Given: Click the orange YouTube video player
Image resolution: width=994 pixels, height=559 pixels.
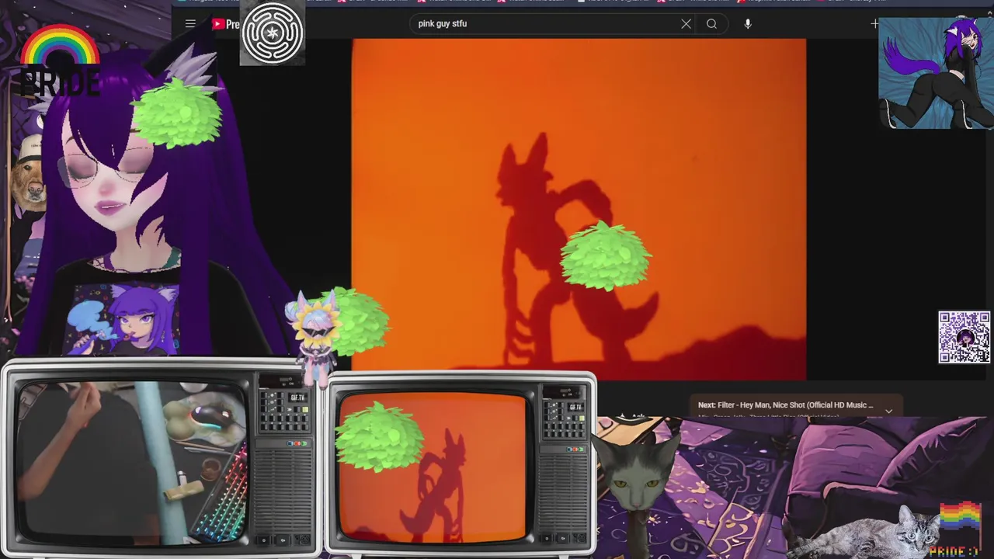Looking at the screenshot, I should click(x=579, y=210).
